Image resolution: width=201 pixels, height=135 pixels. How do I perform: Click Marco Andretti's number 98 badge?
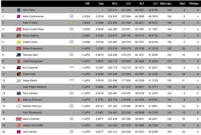pyautogui.click(x=19, y=119)
